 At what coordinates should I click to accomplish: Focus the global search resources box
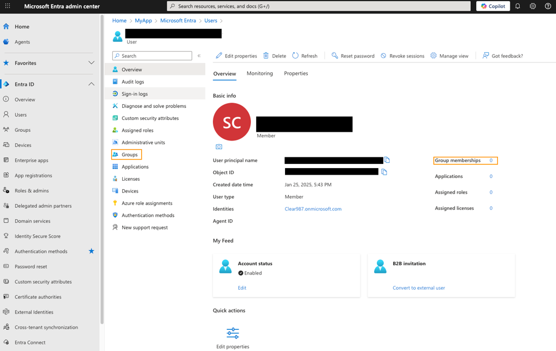coord(318,6)
